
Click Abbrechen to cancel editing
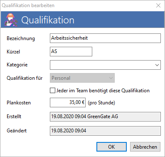145,147
